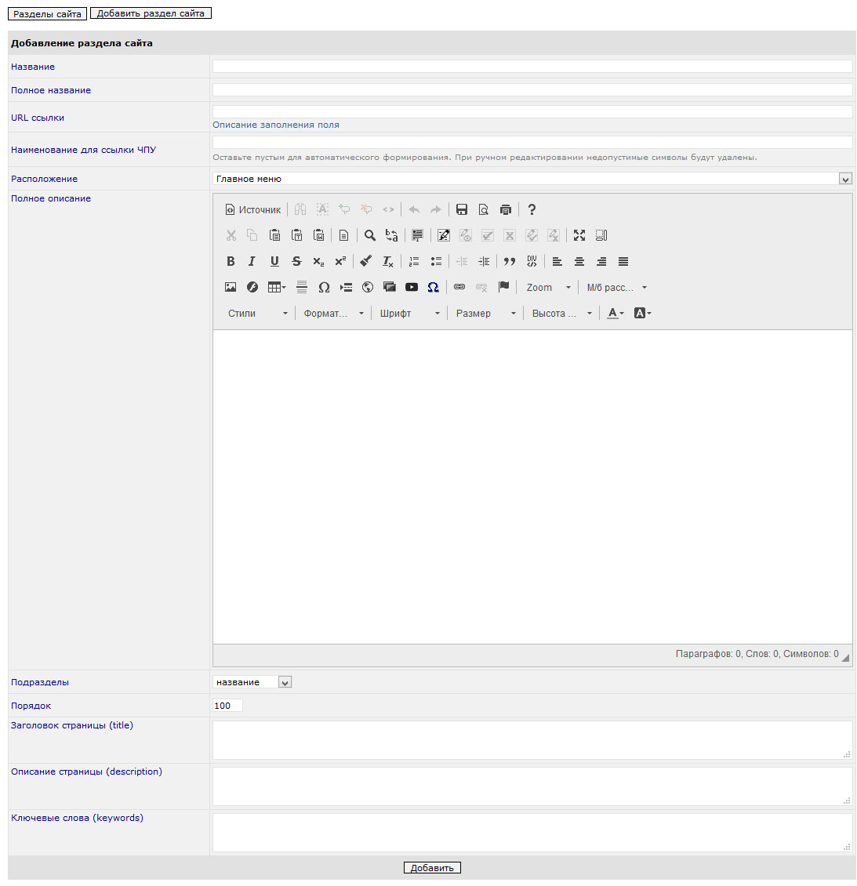Click the blue Omega symbols icon

click(x=434, y=287)
